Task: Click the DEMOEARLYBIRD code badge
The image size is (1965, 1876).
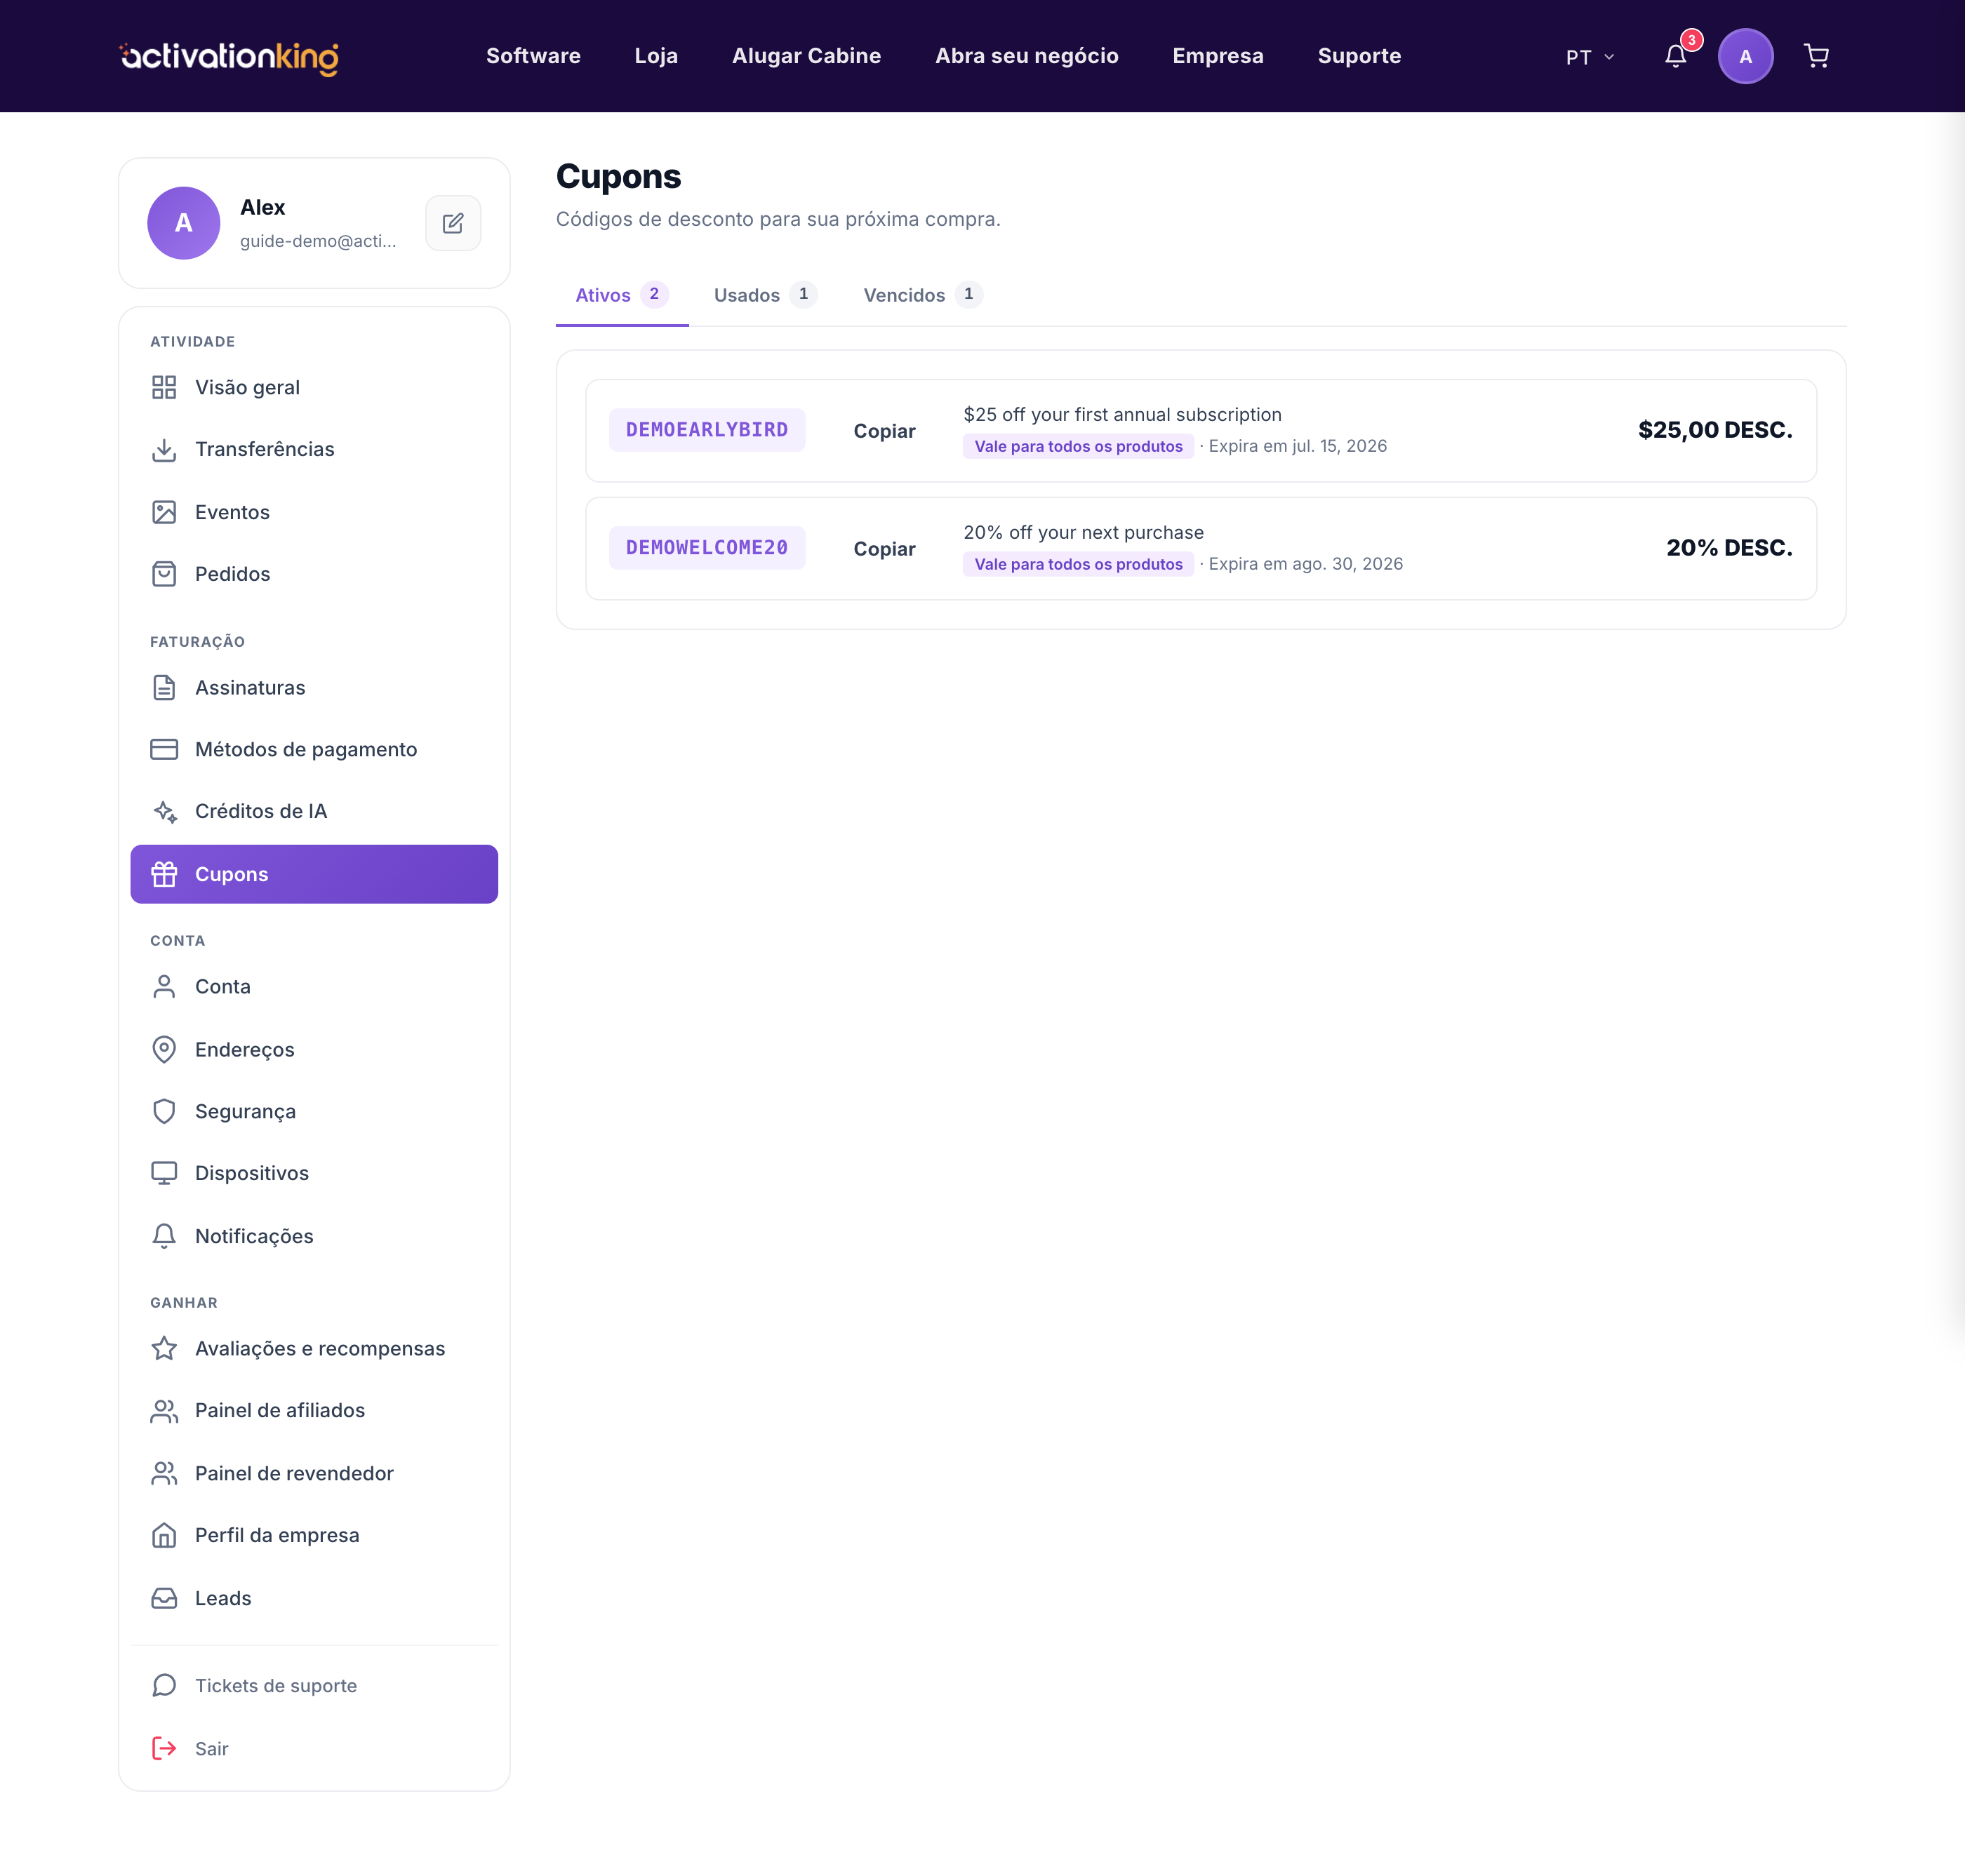Action: [x=707, y=430]
